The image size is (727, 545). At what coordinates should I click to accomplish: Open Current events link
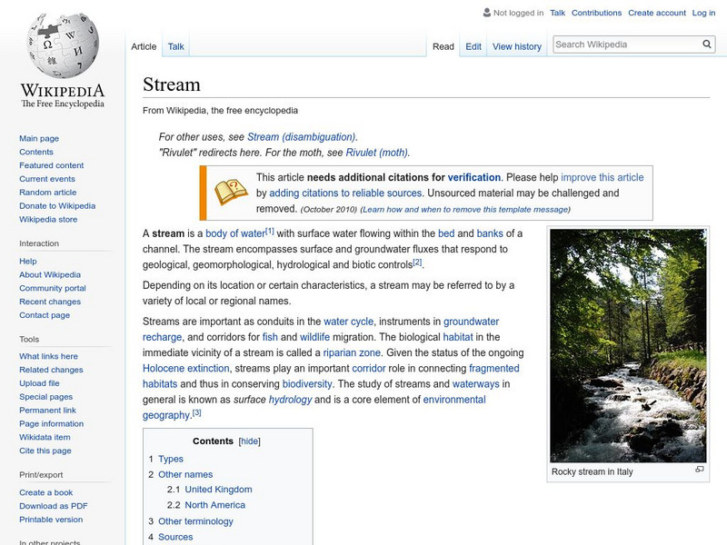pyautogui.click(x=47, y=178)
